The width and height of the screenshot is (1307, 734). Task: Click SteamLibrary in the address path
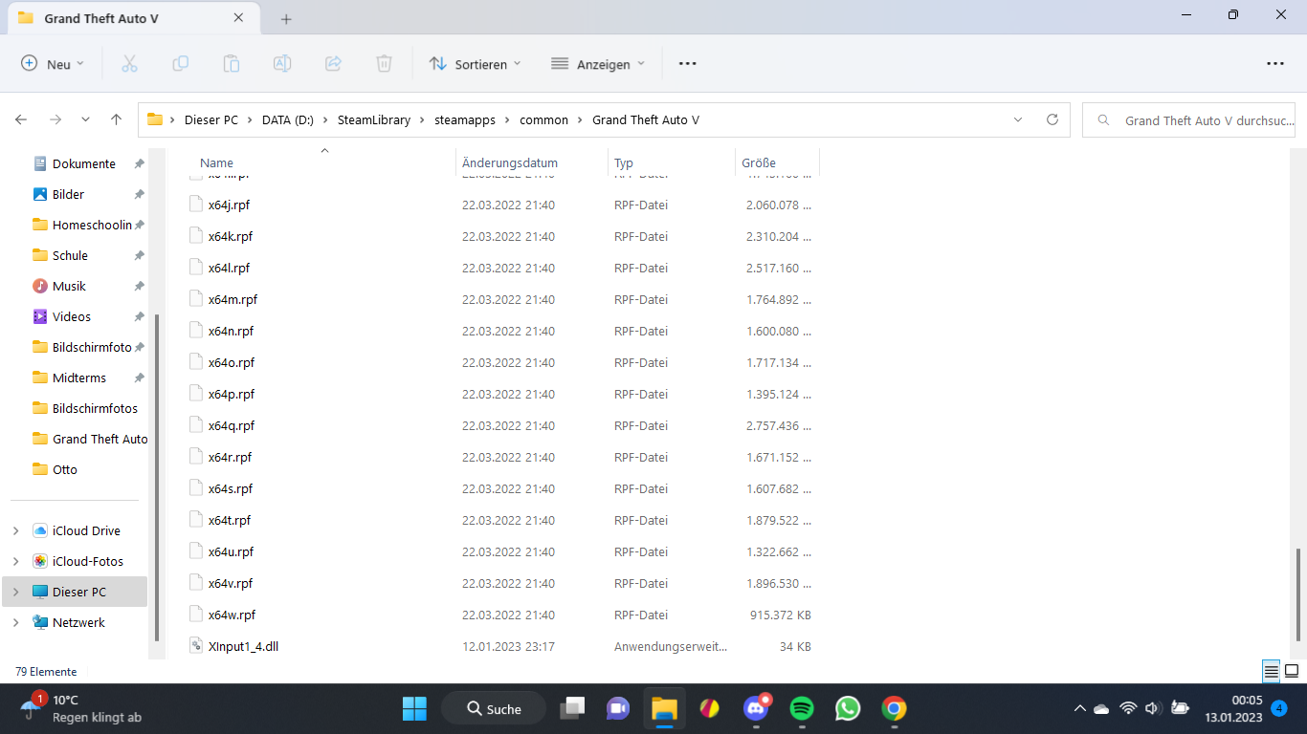point(373,120)
